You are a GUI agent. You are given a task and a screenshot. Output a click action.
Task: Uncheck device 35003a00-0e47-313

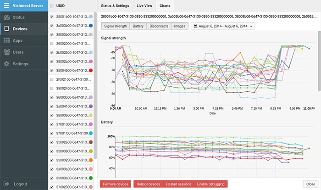[52, 178]
